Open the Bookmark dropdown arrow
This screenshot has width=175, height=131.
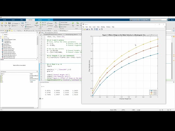click(x=33, y=27)
